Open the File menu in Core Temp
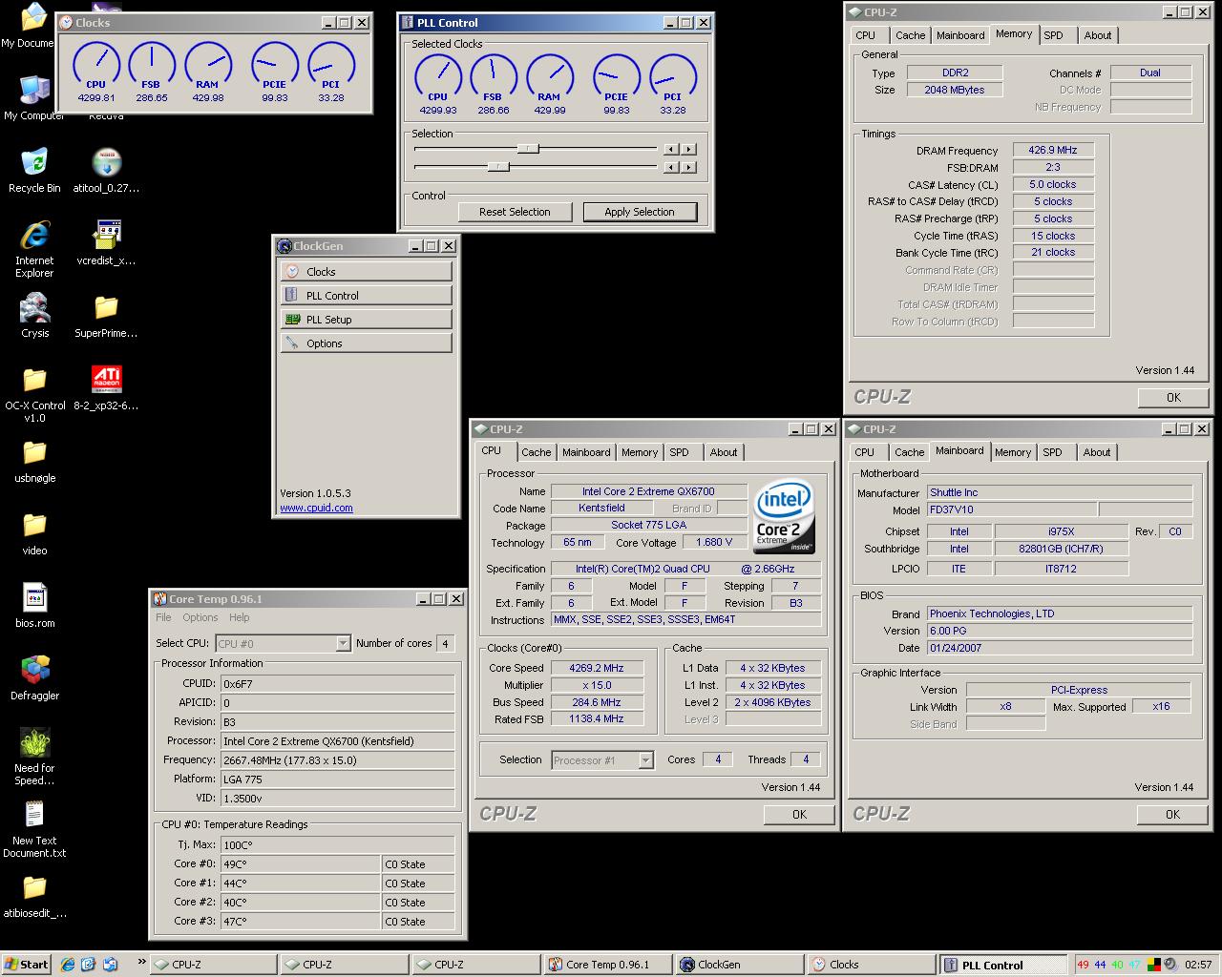Viewport: 1222px width, 977px height. pyautogui.click(x=163, y=617)
